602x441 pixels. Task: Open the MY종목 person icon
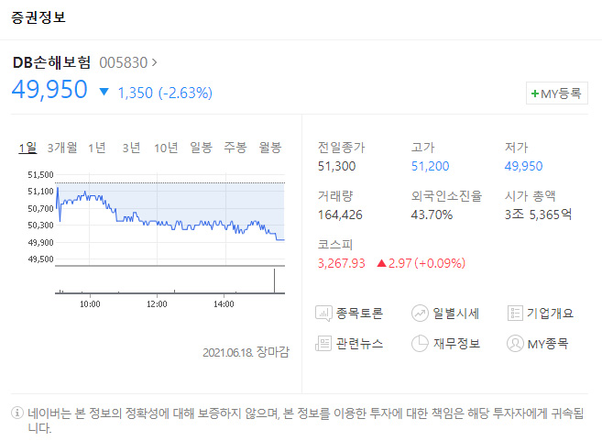pyautogui.click(x=515, y=344)
